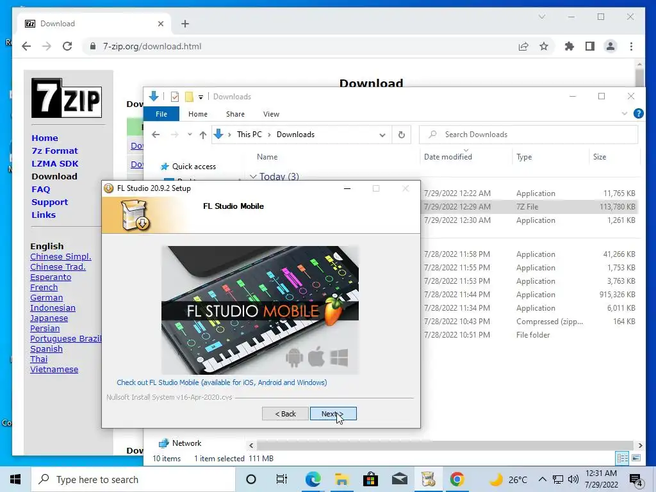Open the FL Studio Mobile link

[x=222, y=382]
